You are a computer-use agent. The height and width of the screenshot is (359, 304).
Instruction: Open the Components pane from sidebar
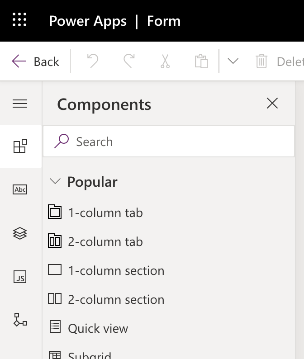click(20, 146)
